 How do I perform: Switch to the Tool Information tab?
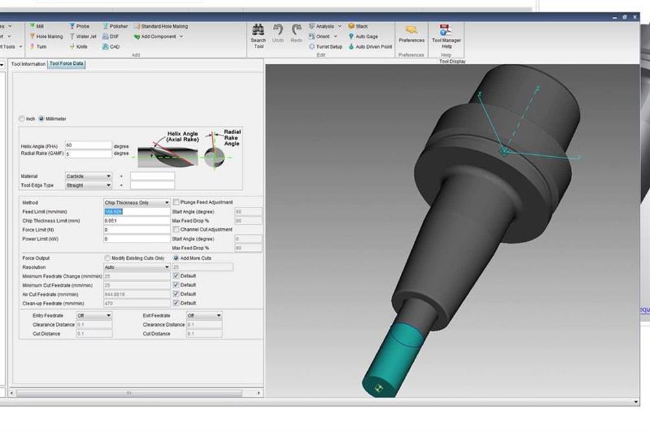tap(28, 64)
